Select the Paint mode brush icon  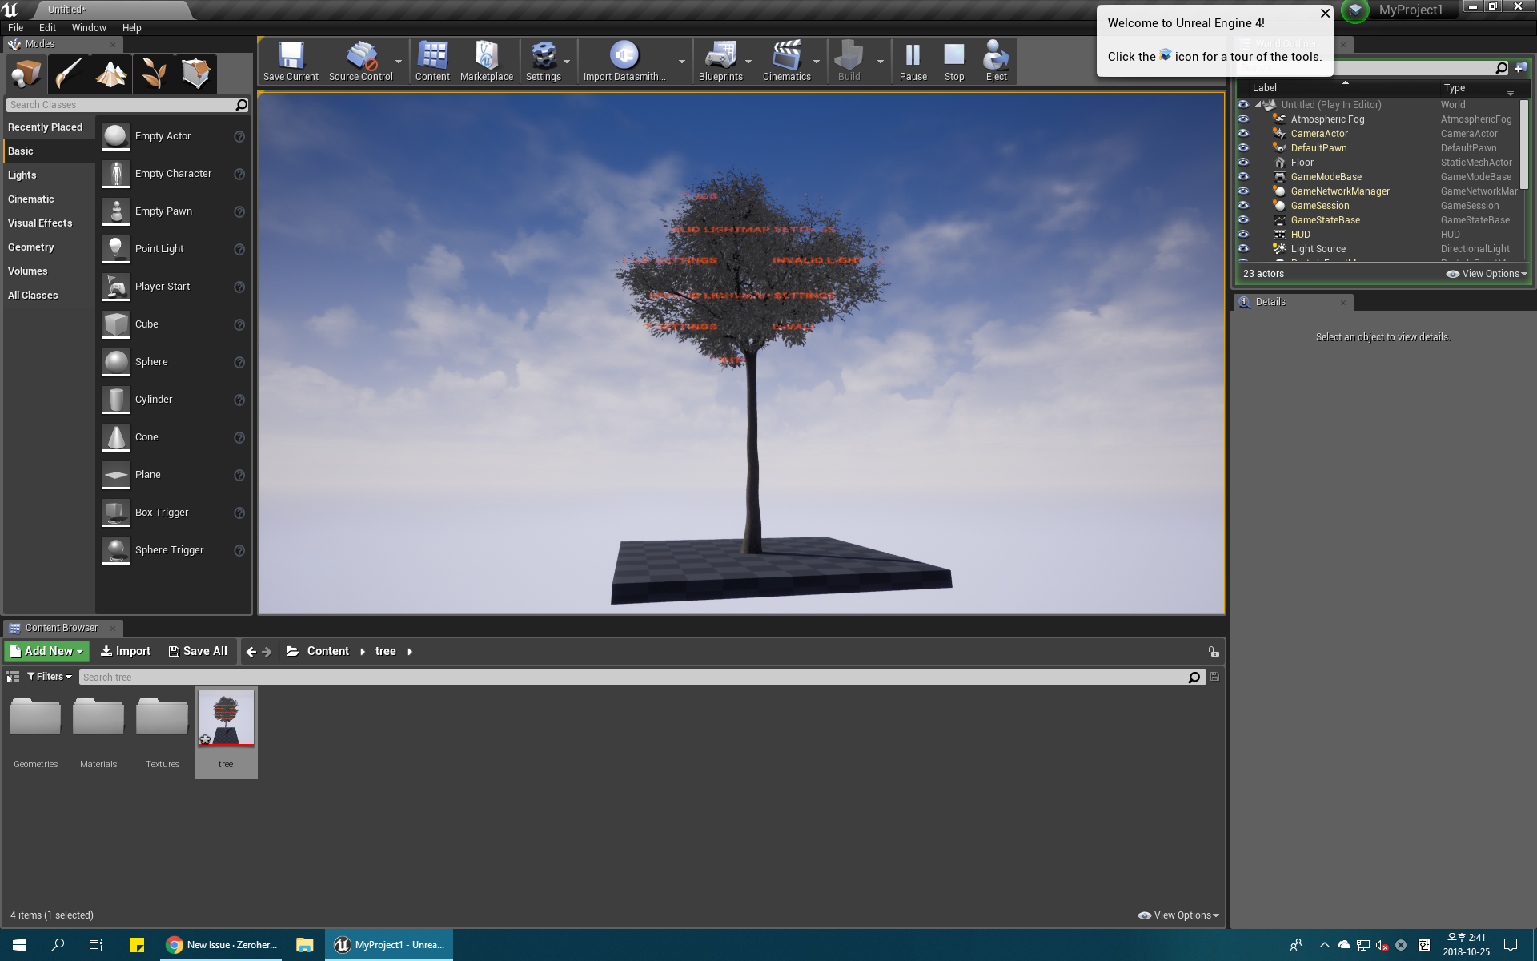(68, 74)
